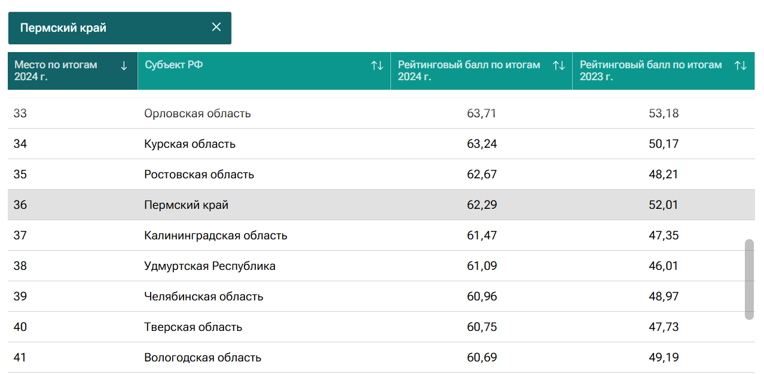Click sort arrow in Место по итогам column
764x374 pixels.
coord(124,66)
